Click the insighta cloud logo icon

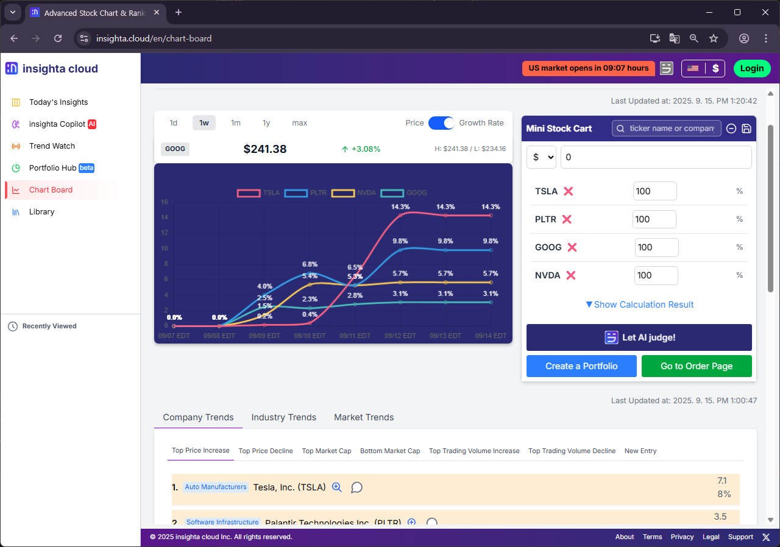(x=11, y=68)
